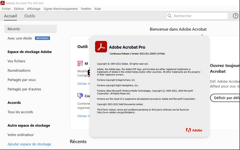Click the thirdparty URL in the dialog
240x150 pixels.
point(116,112)
